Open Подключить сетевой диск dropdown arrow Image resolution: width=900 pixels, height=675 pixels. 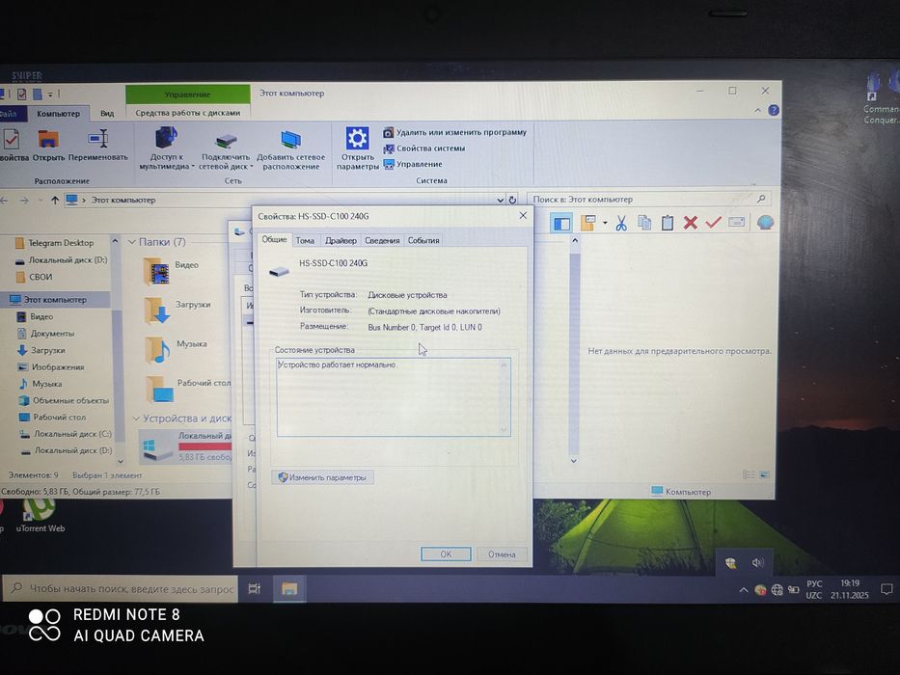pos(252,167)
